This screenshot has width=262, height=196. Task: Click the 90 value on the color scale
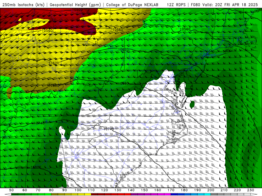click(x=65, y=190)
